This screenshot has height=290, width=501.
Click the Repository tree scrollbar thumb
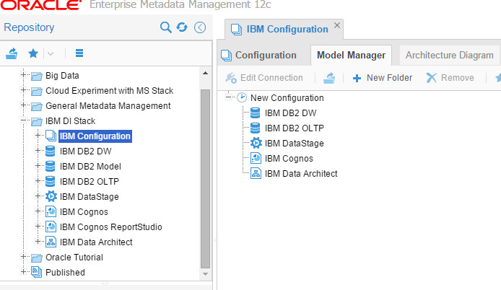(x=206, y=179)
